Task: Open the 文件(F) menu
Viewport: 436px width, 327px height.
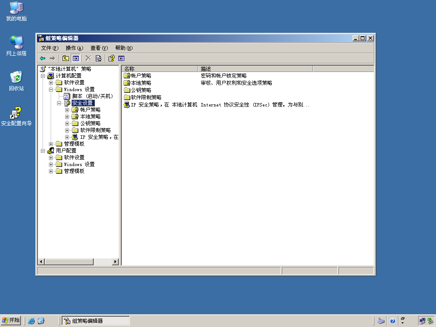Action: click(50, 48)
